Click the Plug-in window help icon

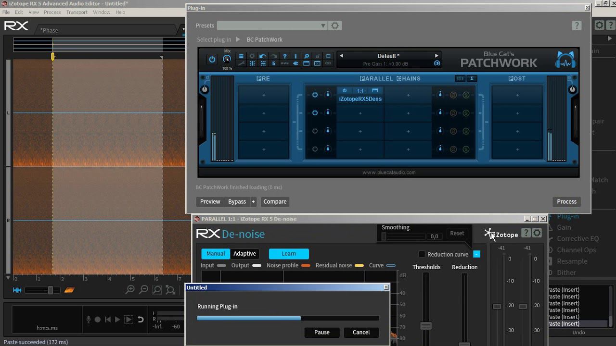(577, 25)
